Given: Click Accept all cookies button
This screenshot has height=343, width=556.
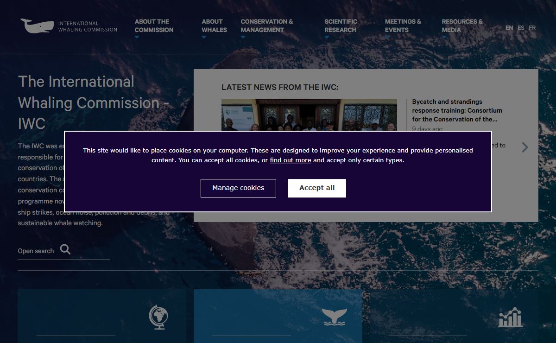Looking at the screenshot, I should (317, 188).
